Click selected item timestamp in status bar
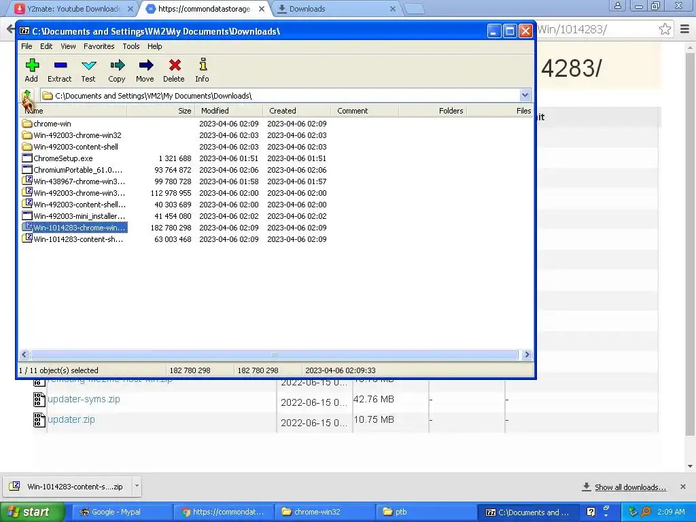Image resolution: width=696 pixels, height=522 pixels. click(x=341, y=370)
